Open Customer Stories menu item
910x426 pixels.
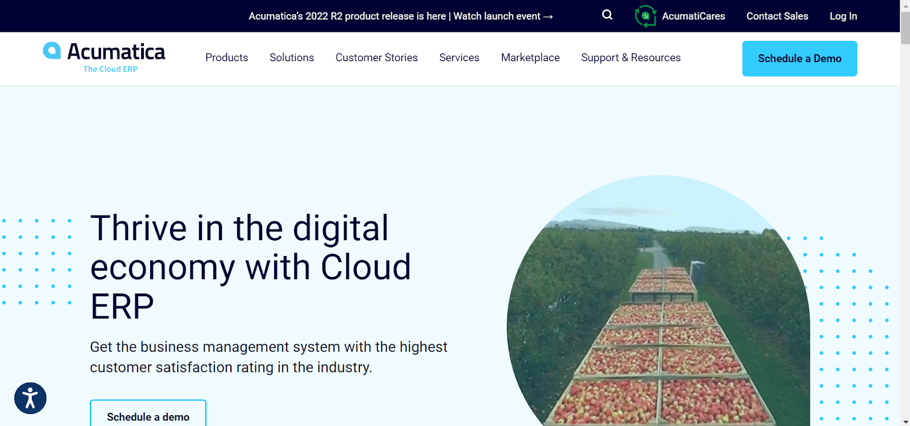[377, 57]
